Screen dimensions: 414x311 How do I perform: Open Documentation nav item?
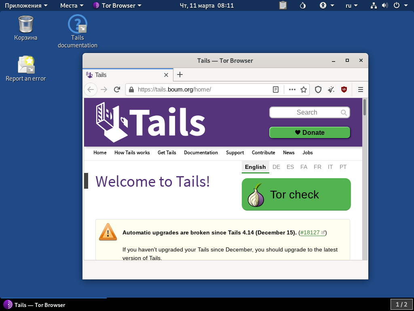[201, 153]
